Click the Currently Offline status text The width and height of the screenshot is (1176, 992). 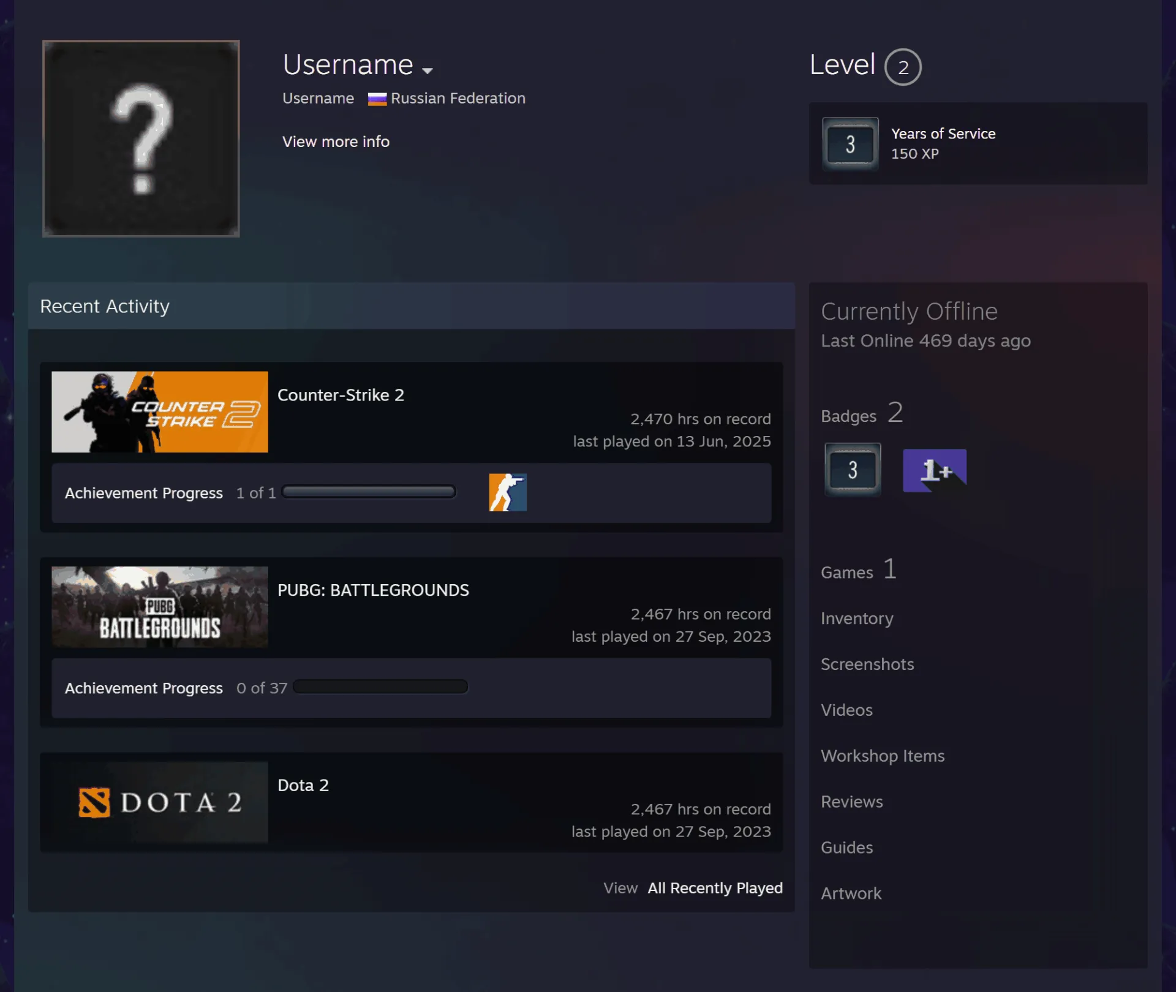(x=909, y=311)
